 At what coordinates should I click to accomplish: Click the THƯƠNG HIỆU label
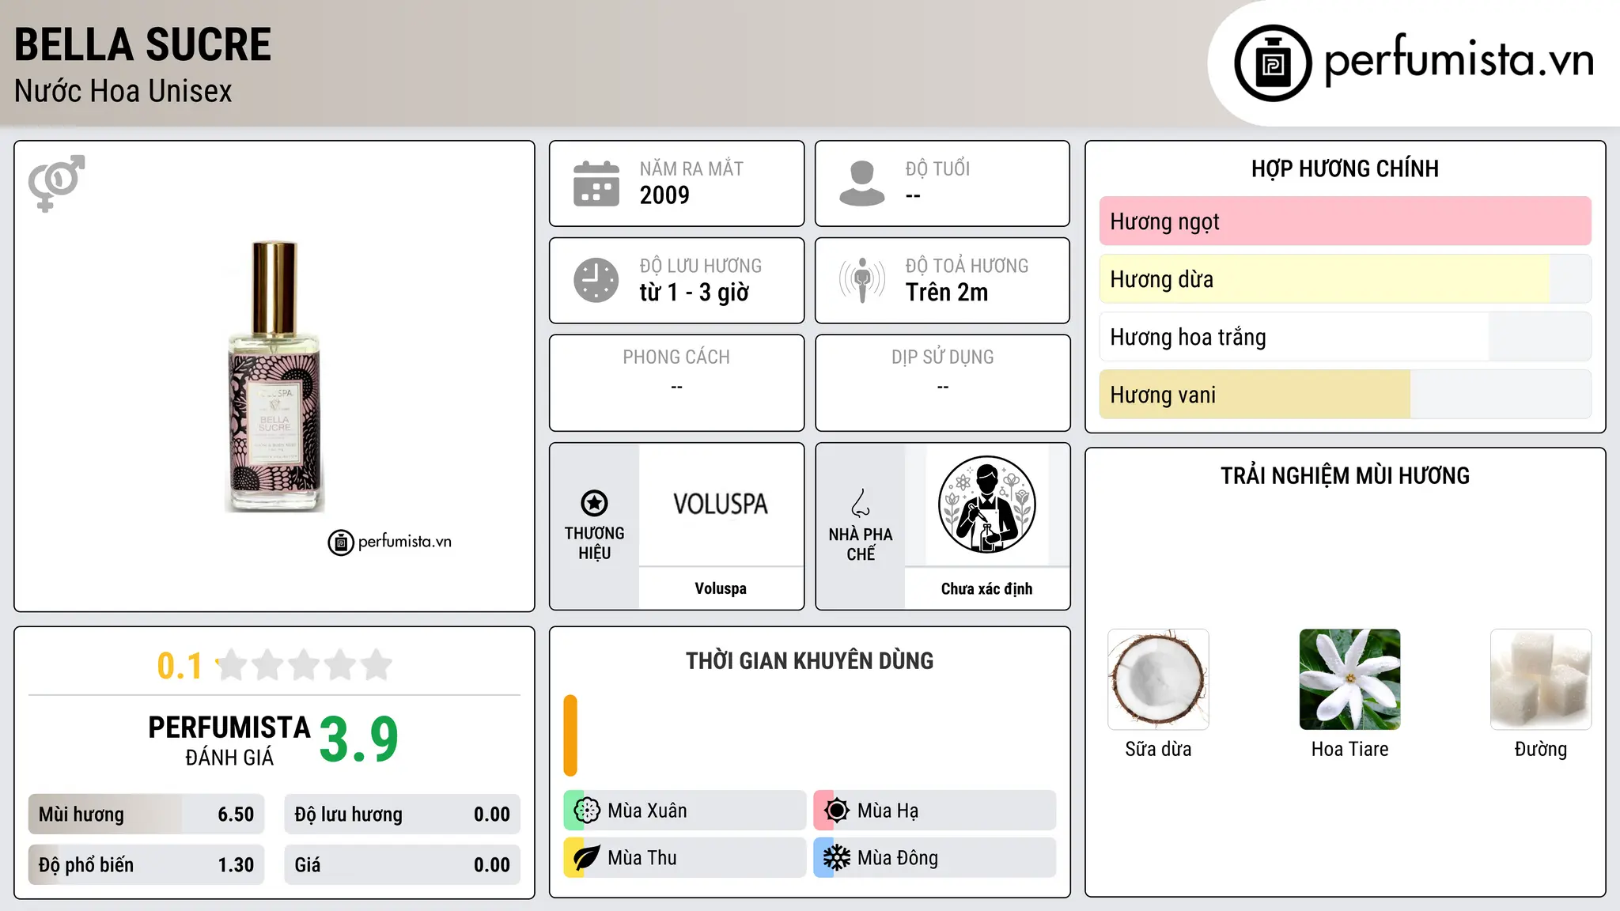click(x=594, y=543)
